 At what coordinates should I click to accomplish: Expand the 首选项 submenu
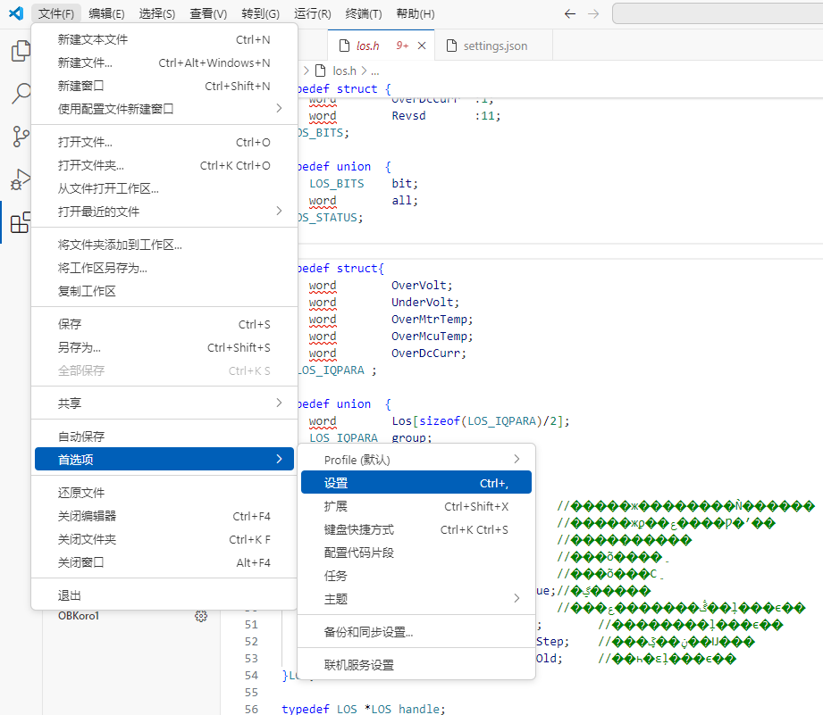tap(164, 459)
